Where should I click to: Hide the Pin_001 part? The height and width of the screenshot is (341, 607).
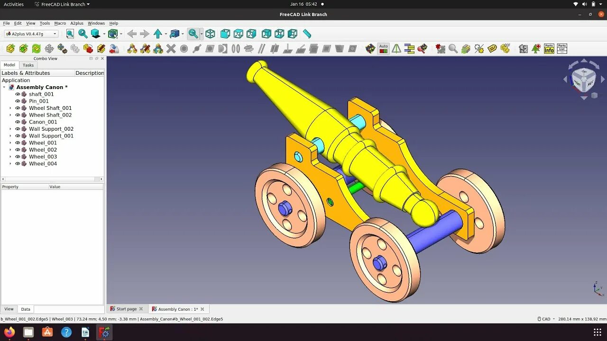click(18, 101)
